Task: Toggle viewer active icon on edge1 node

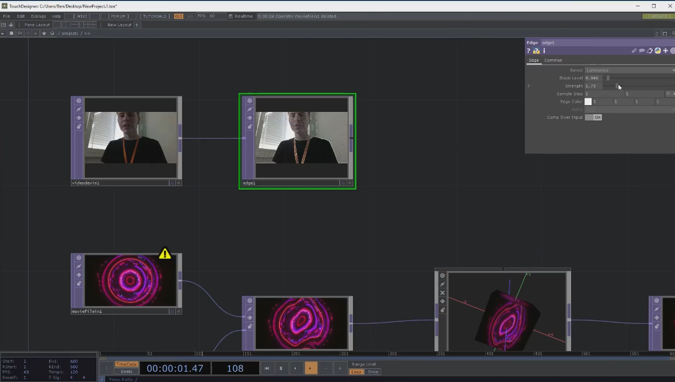Action: (x=250, y=100)
